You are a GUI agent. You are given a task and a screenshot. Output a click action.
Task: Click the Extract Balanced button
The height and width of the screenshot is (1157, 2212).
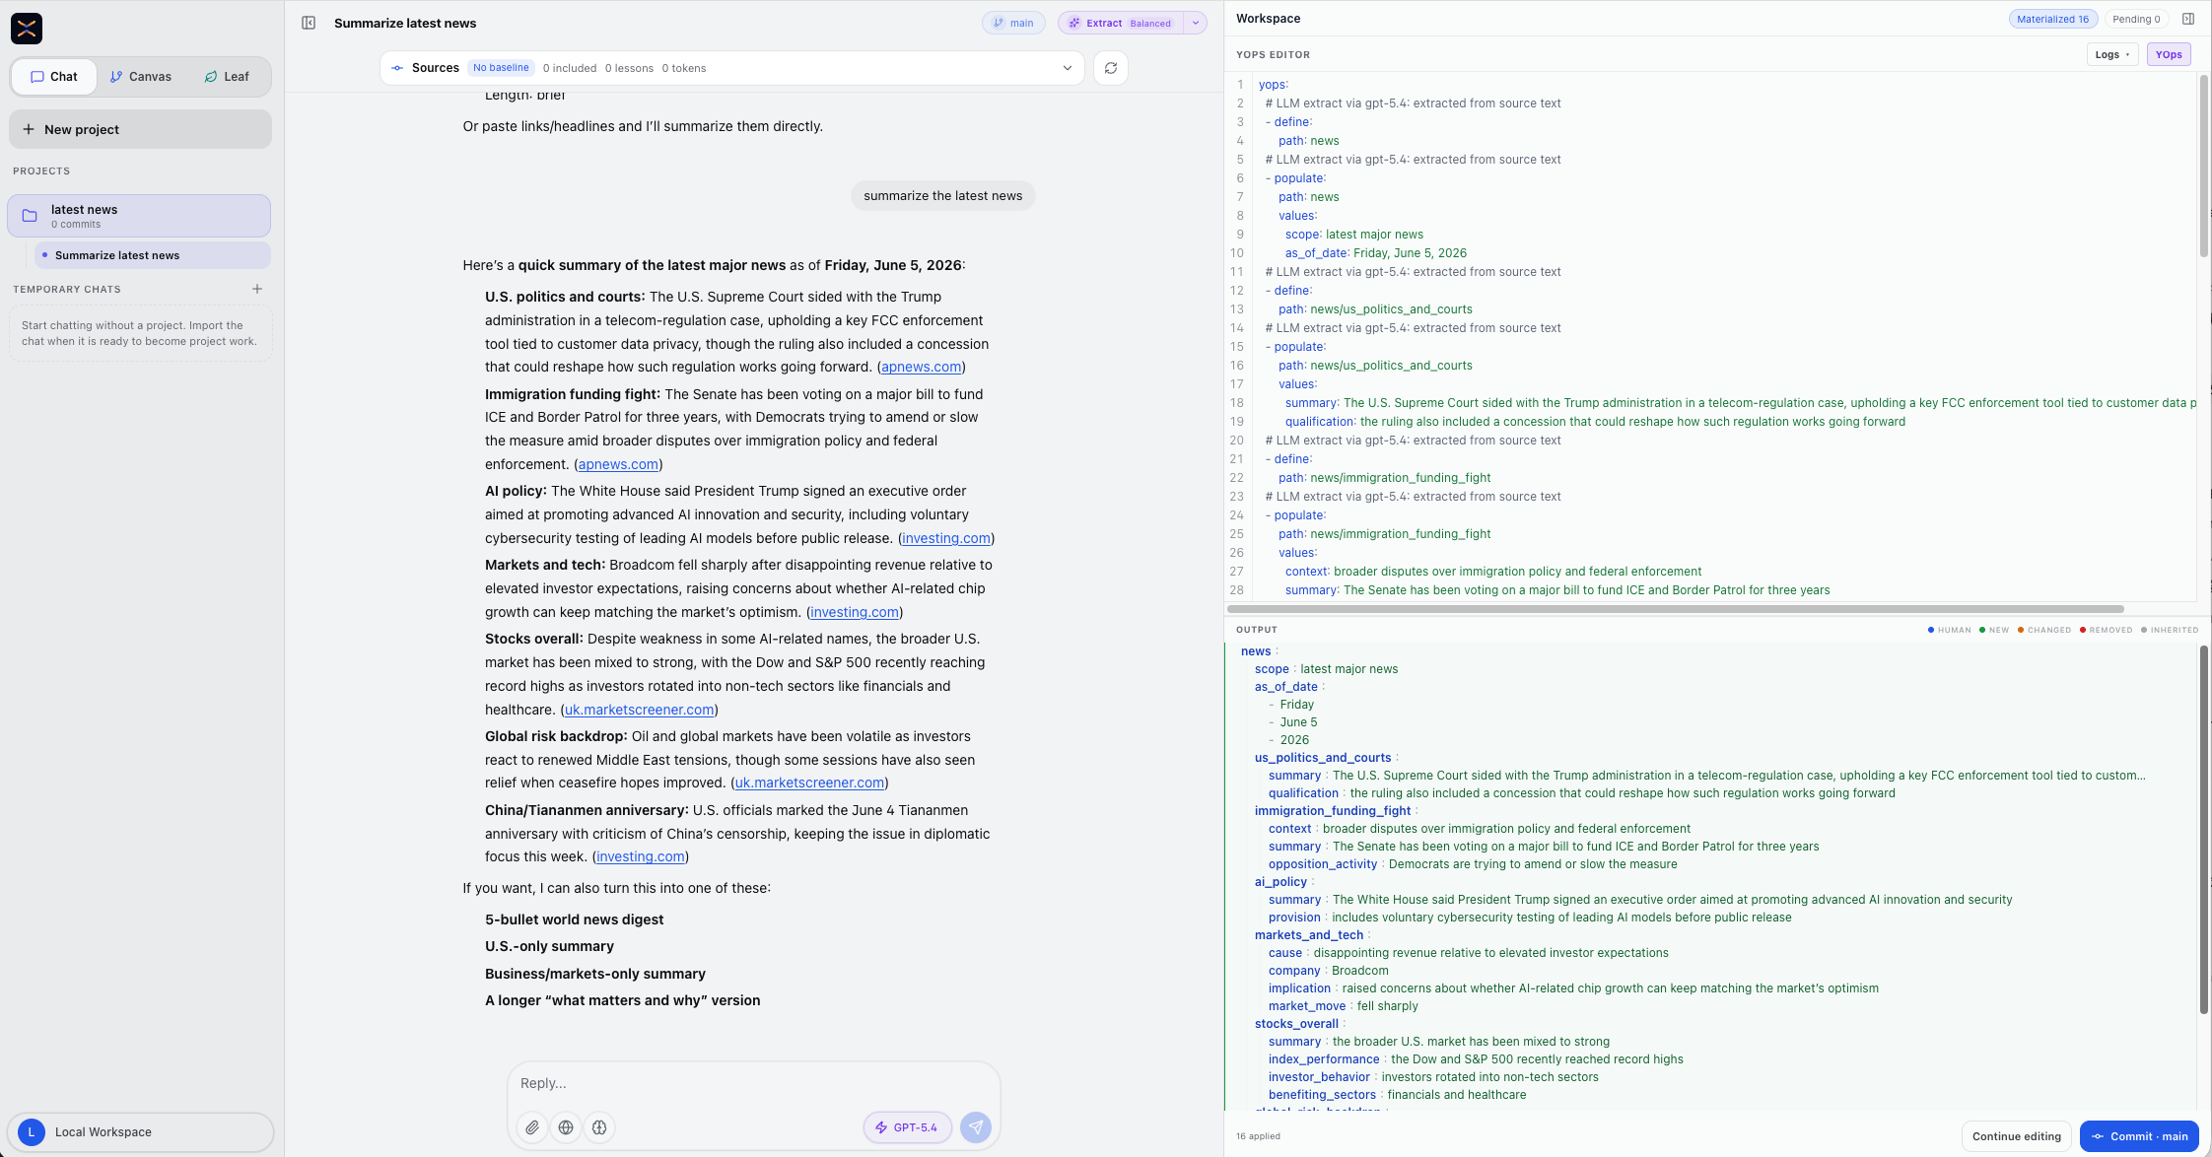[1121, 23]
